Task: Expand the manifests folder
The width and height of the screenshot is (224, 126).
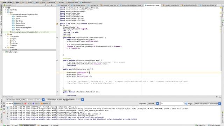Action: [x=6, y=10]
